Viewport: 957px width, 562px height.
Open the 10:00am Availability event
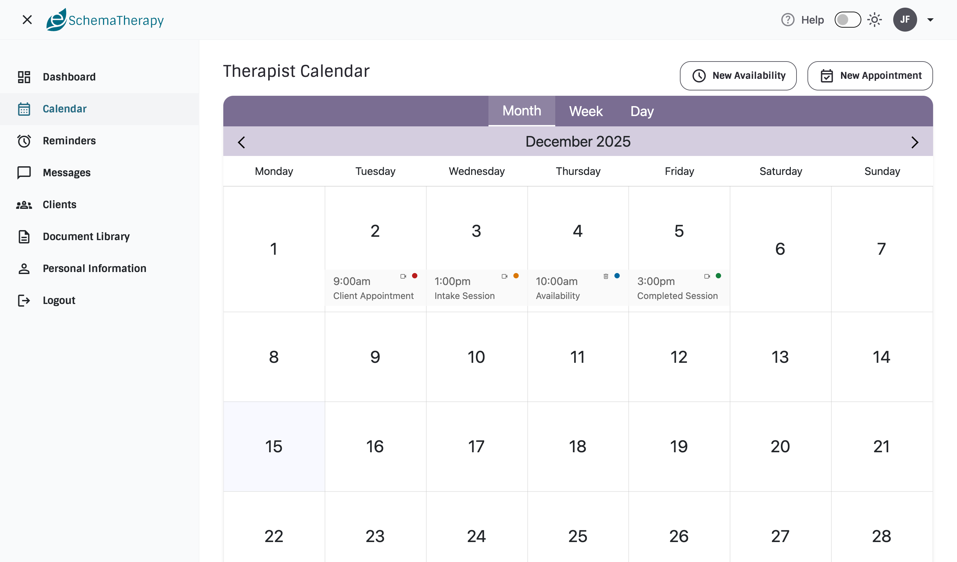point(578,288)
